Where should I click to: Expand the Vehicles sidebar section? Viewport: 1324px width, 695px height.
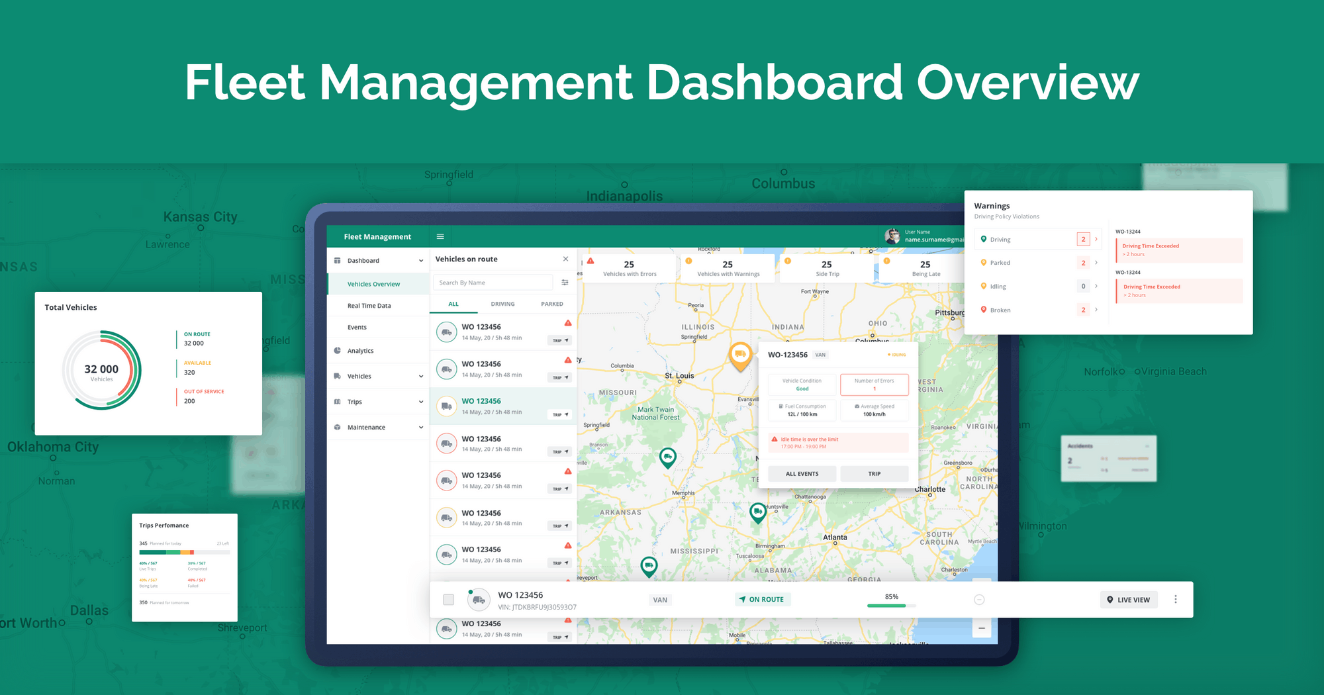(421, 376)
